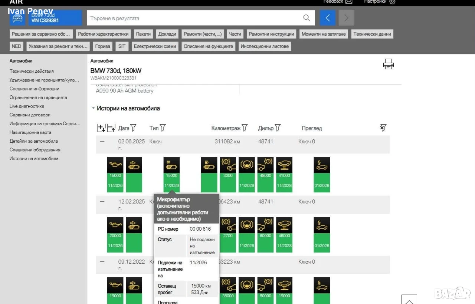Filter history by Дилър column
Viewport: 475px width, 304px height.
277,128
